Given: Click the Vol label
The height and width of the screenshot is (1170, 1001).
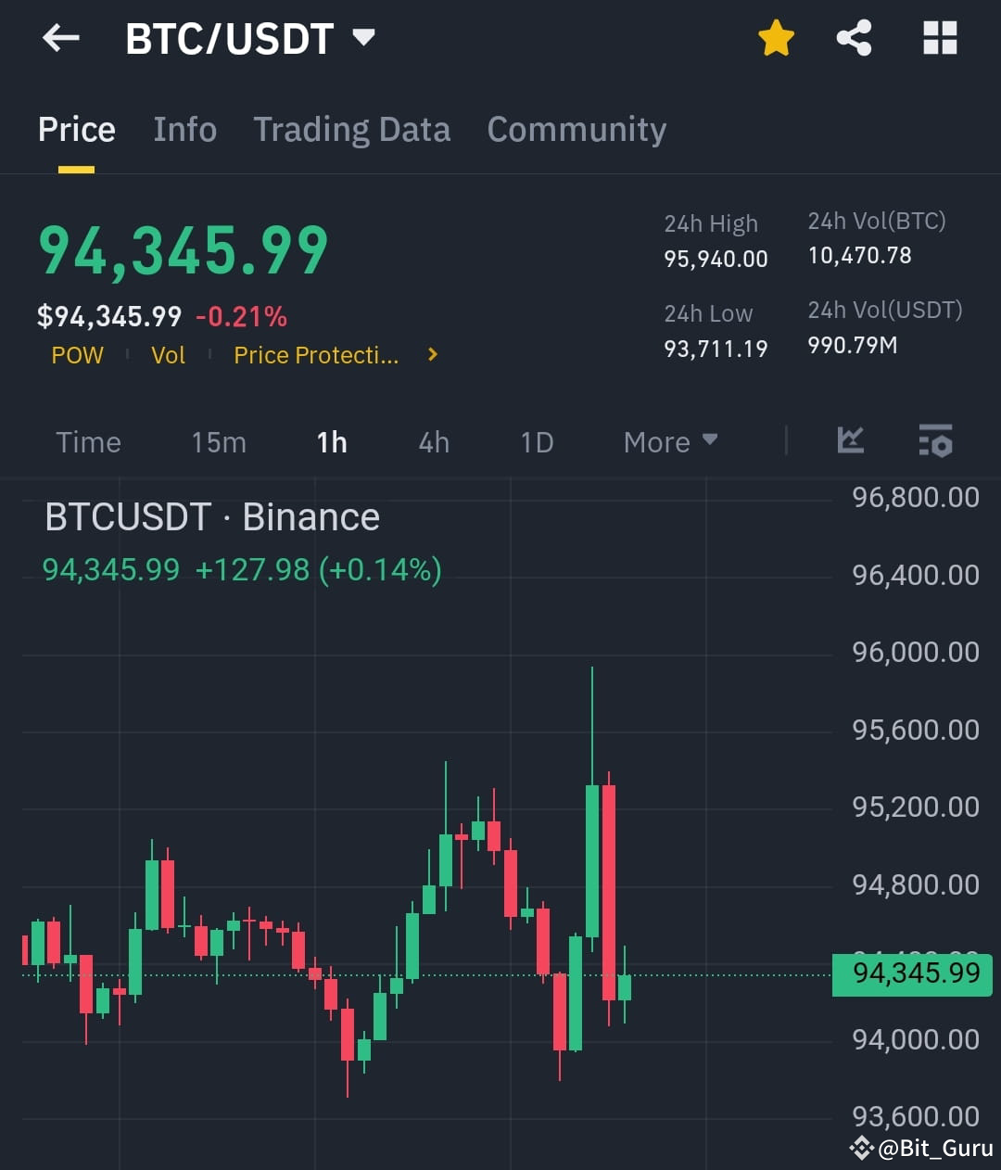Looking at the screenshot, I should tap(168, 354).
